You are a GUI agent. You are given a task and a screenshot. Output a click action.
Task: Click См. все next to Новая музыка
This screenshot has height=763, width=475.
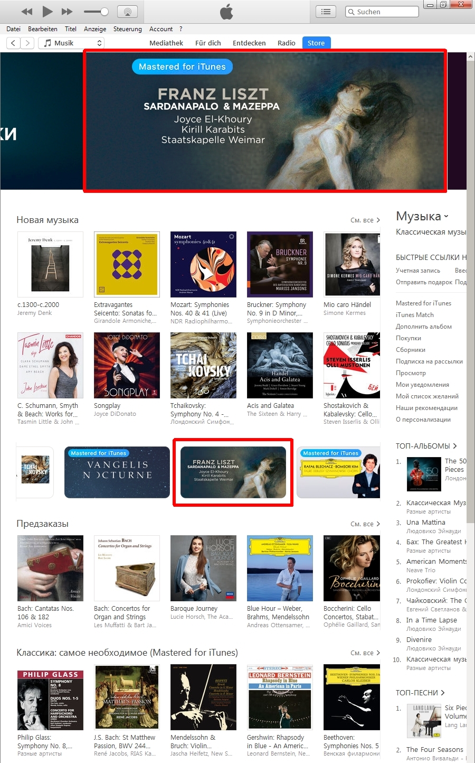[365, 220]
